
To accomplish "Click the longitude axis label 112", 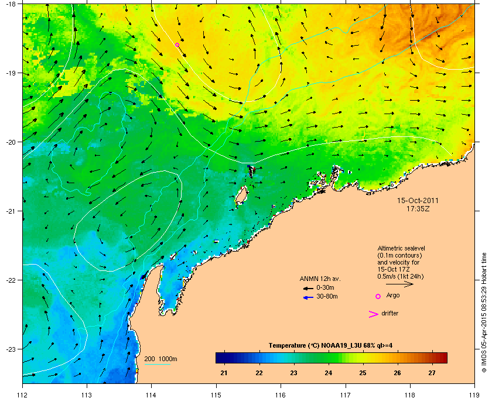I will pyautogui.click(x=23, y=394).
